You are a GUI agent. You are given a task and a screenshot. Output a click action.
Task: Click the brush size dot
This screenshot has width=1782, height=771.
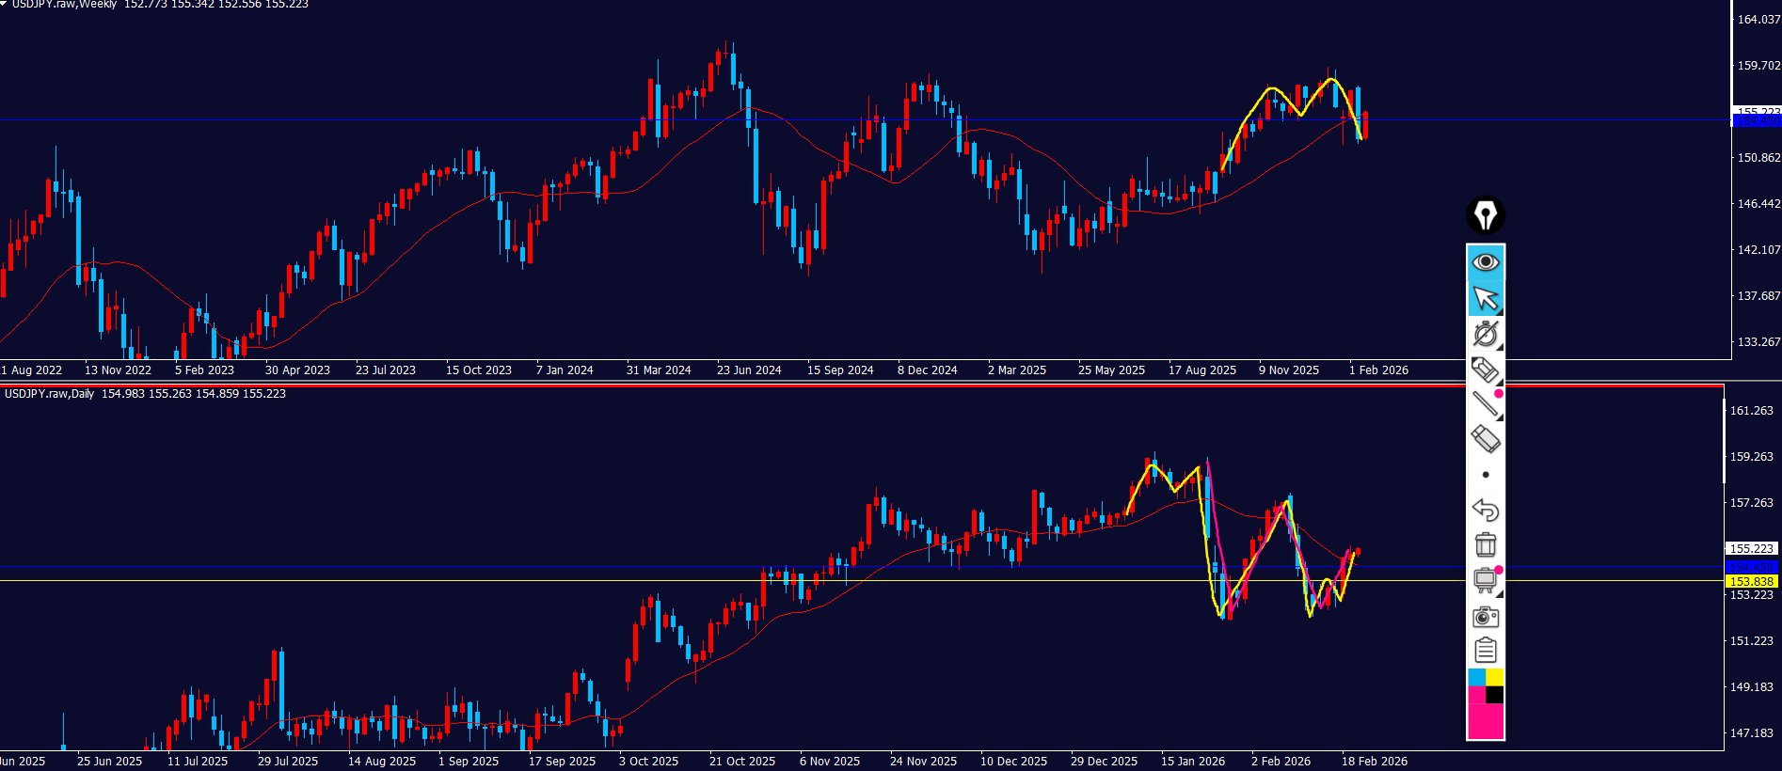click(1485, 475)
